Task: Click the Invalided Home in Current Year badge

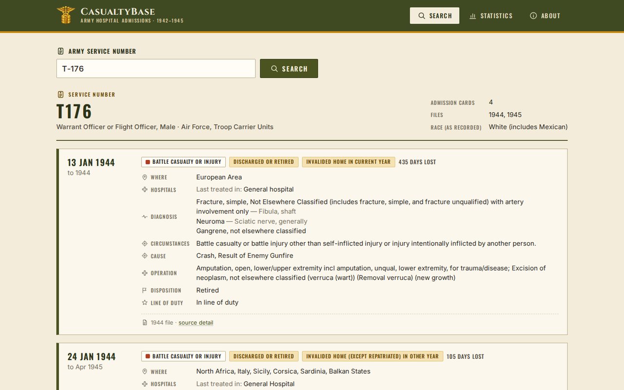Action: point(349,162)
